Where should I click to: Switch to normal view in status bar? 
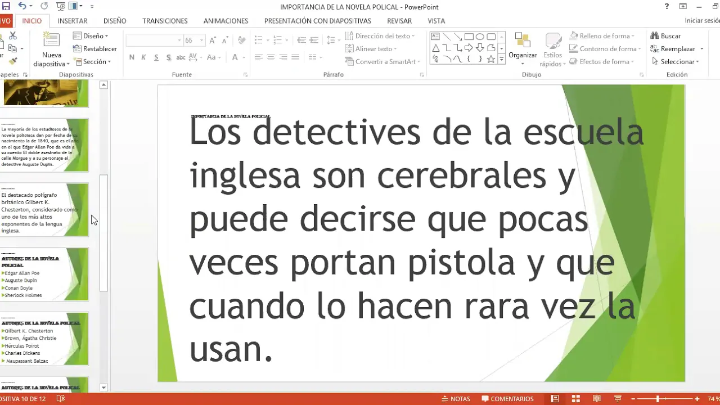pos(555,399)
